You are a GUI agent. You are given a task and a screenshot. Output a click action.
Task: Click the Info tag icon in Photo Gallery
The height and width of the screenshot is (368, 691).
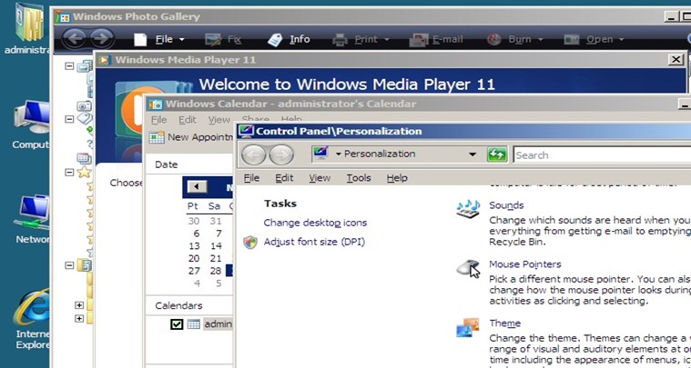(275, 39)
